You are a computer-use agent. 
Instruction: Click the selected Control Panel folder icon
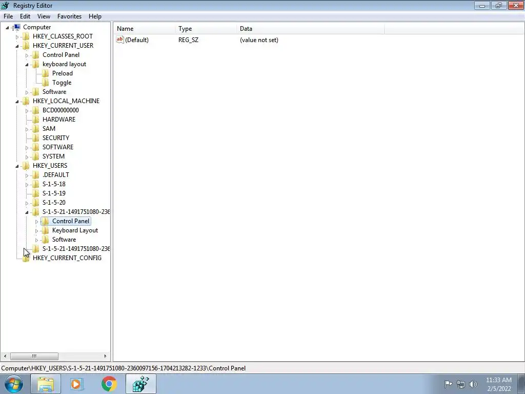pos(45,221)
